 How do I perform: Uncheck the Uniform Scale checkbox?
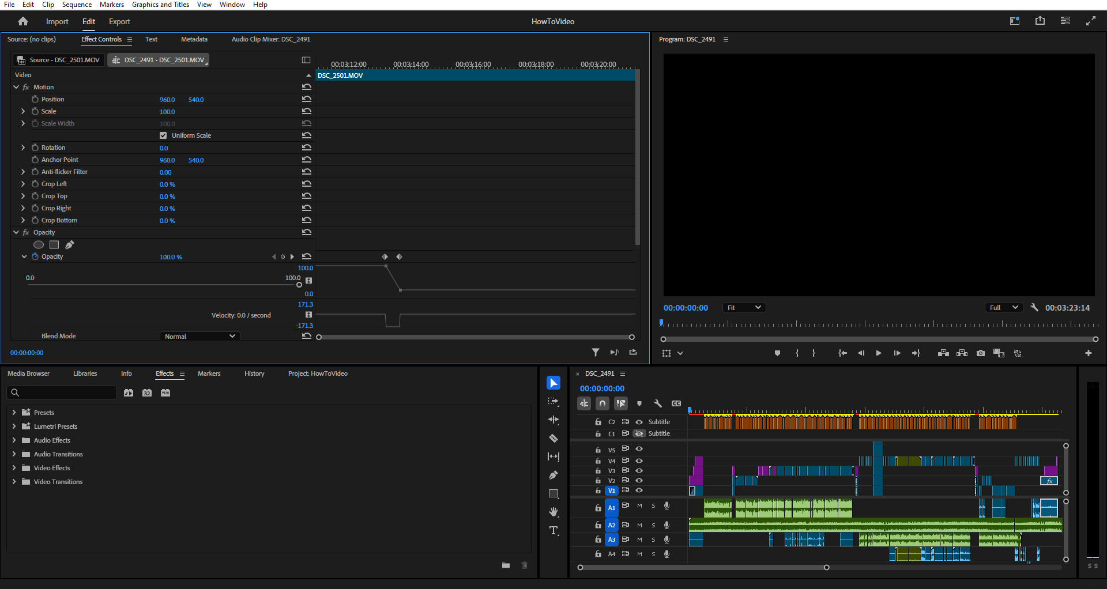click(x=163, y=135)
